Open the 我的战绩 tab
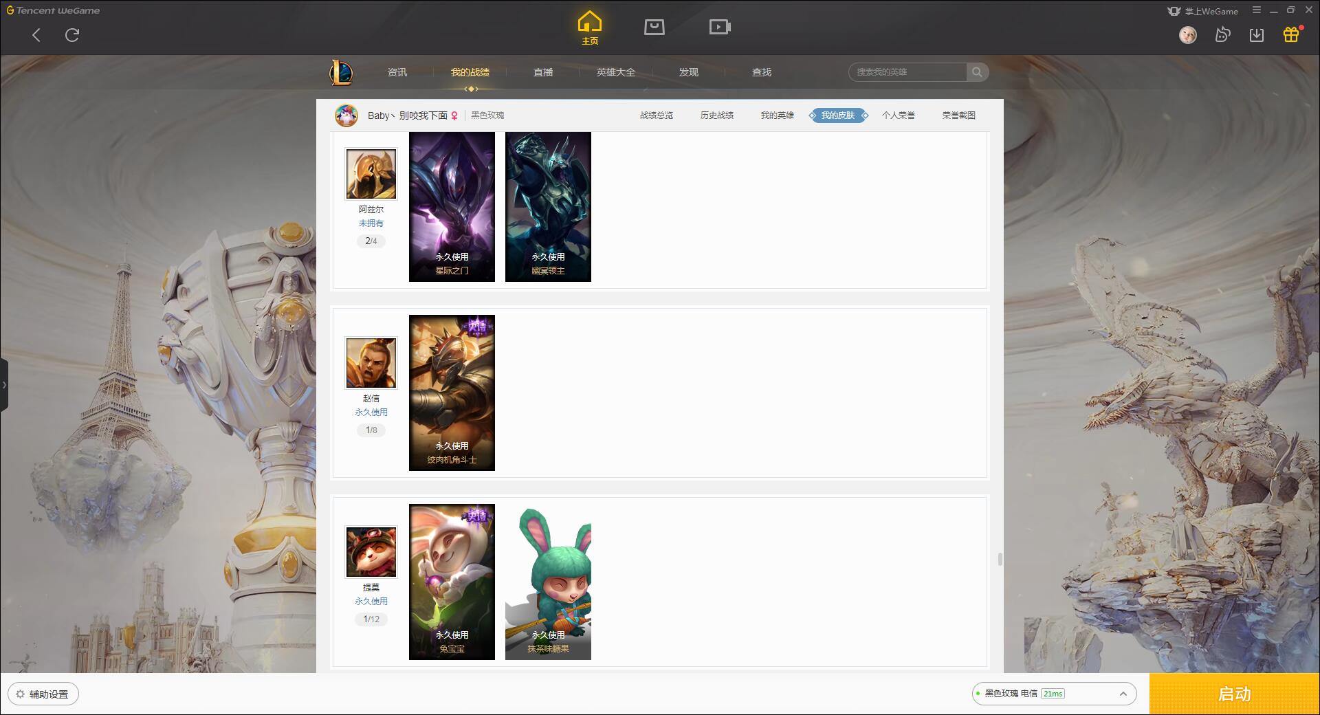Screen dimensions: 1320x715 pyautogui.click(x=470, y=72)
